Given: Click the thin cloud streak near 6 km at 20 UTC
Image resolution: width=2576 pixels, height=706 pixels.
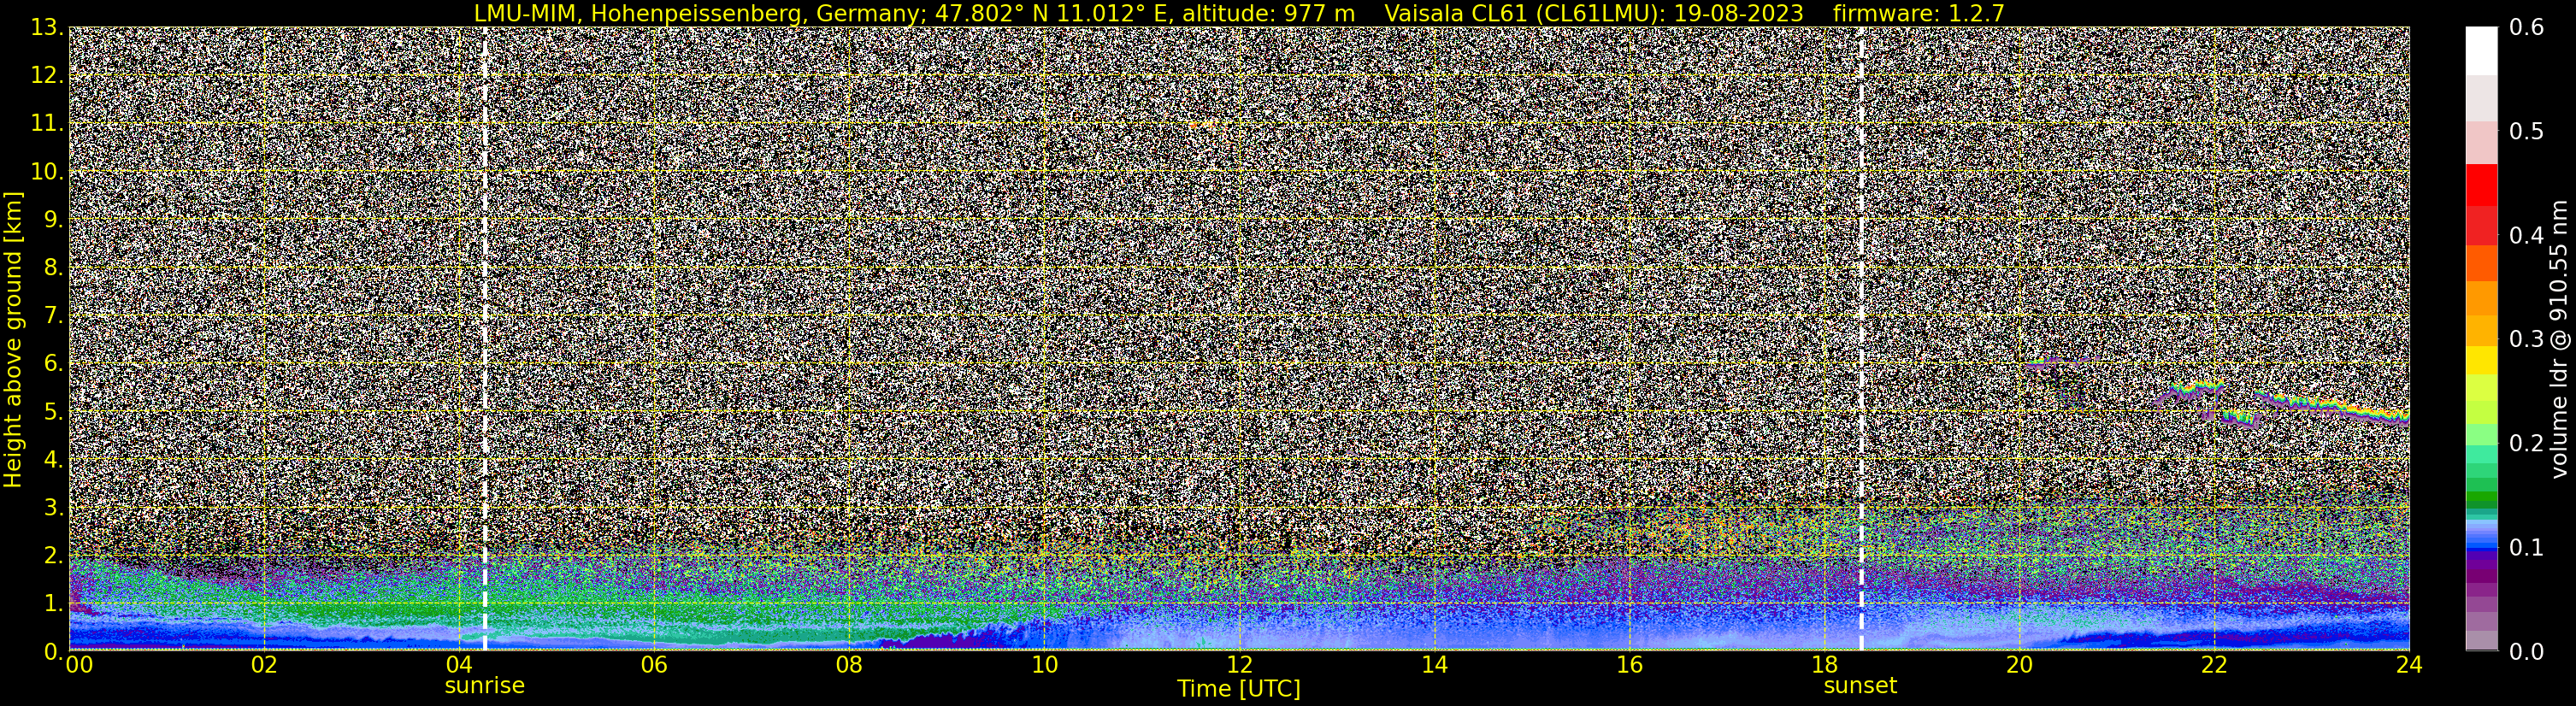Looking at the screenshot, I should click(x=2065, y=362).
